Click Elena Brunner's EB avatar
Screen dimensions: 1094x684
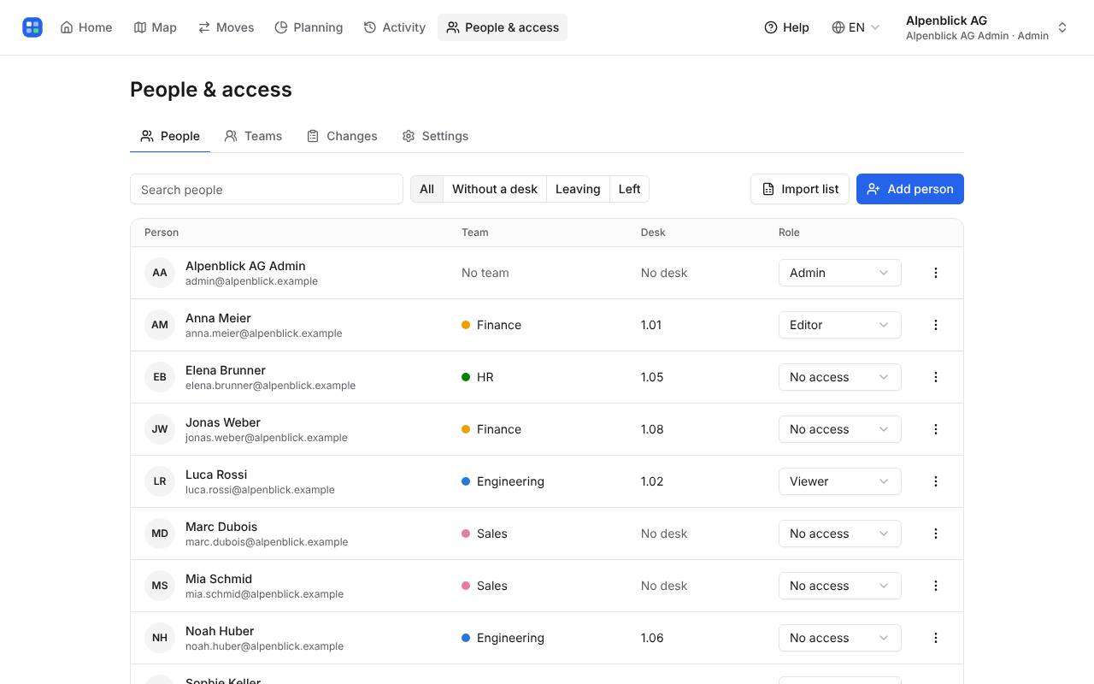160,377
